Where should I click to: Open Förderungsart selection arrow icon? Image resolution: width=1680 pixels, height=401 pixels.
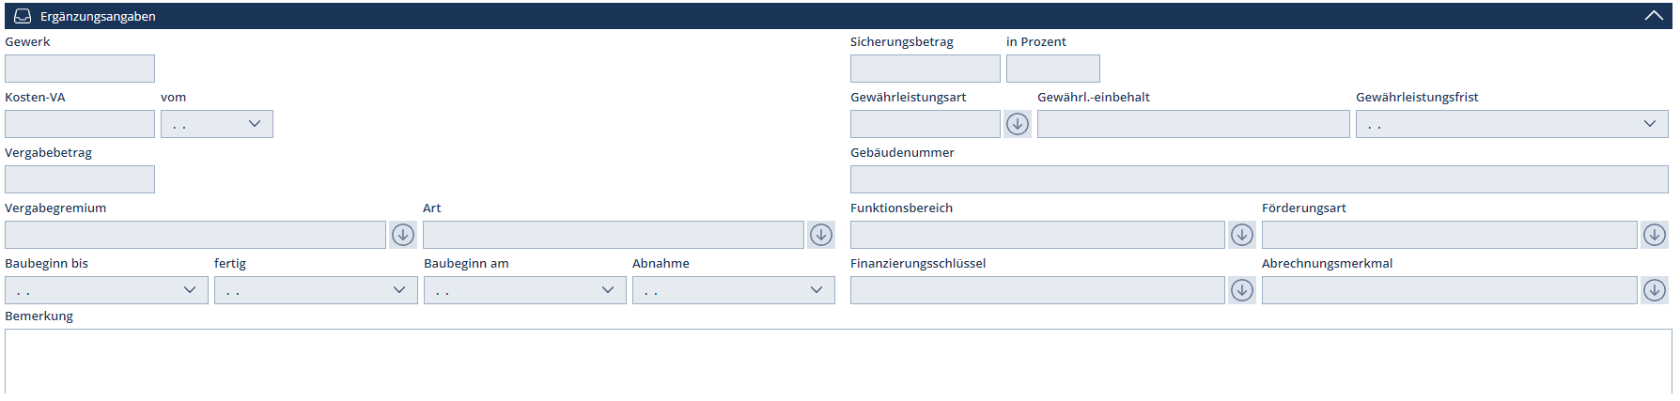click(1655, 235)
